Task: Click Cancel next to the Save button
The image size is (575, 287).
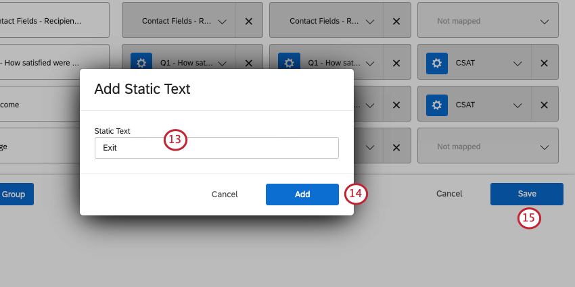Action: point(449,194)
